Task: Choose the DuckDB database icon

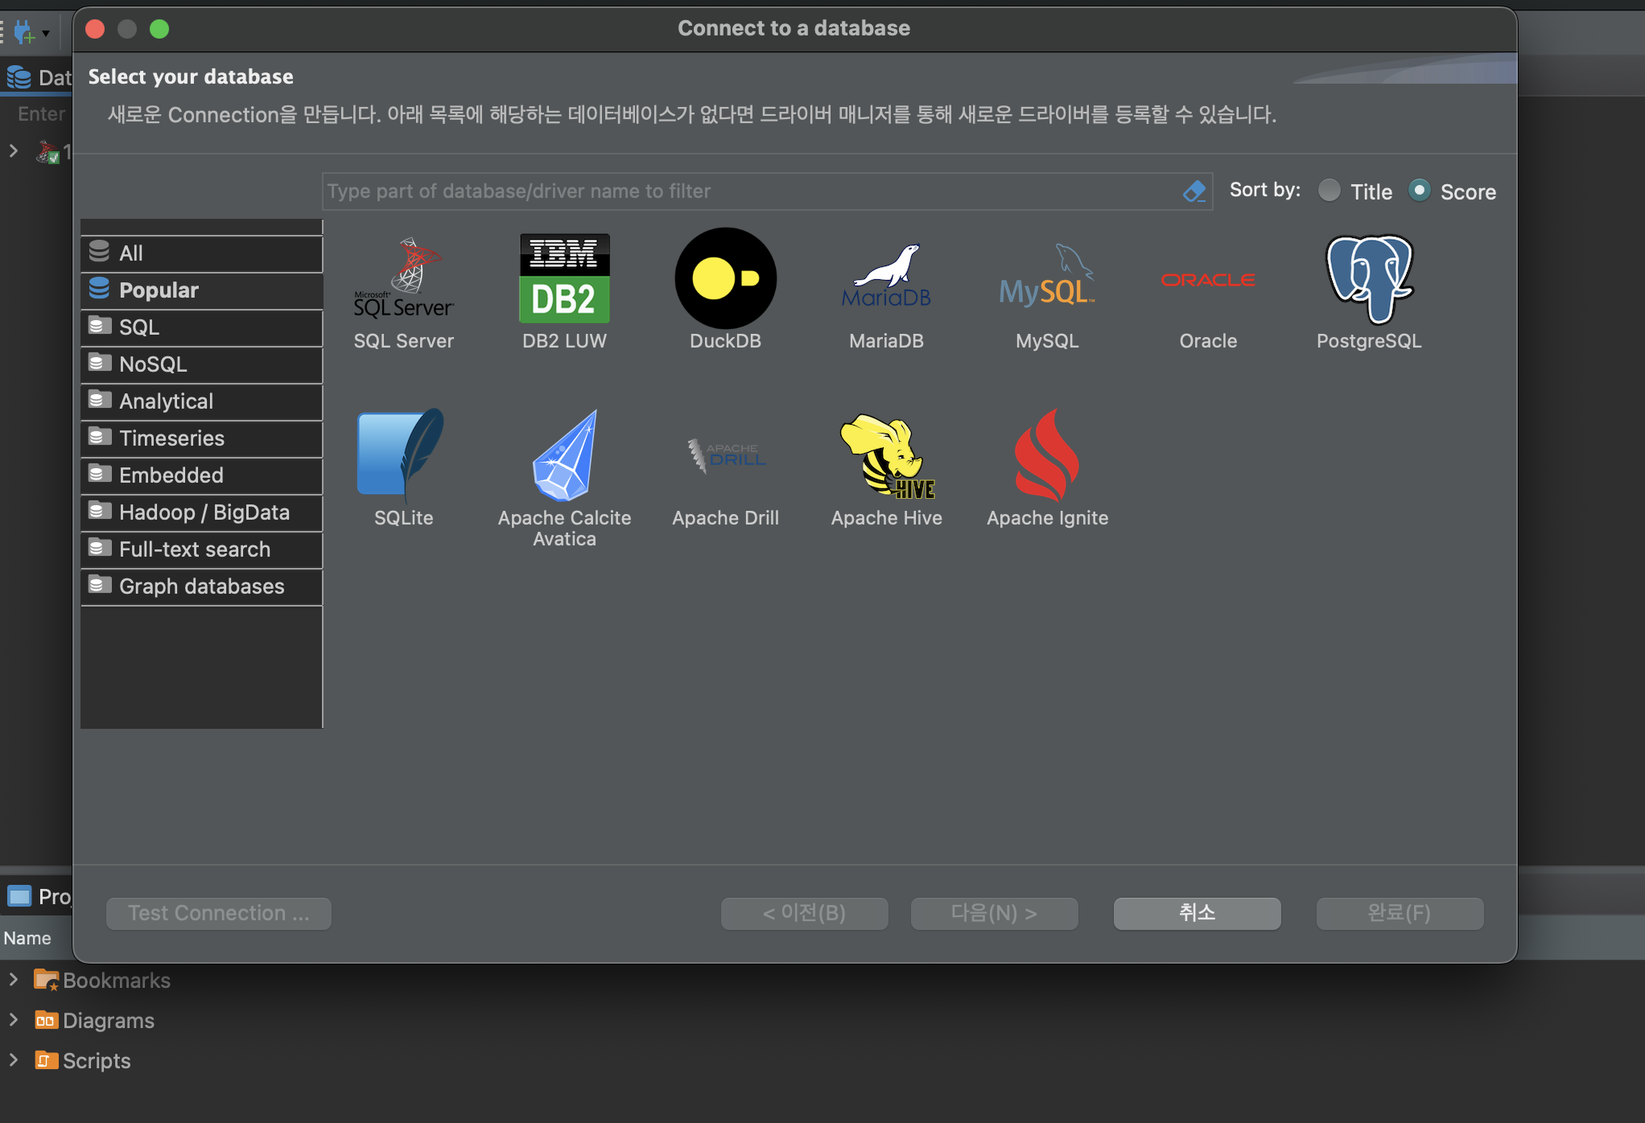Action: pyautogui.click(x=725, y=278)
